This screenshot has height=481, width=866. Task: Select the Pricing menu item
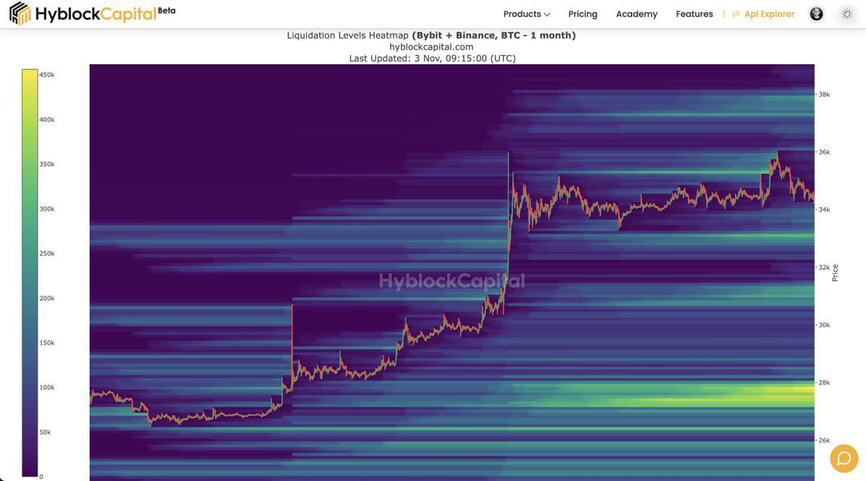582,13
